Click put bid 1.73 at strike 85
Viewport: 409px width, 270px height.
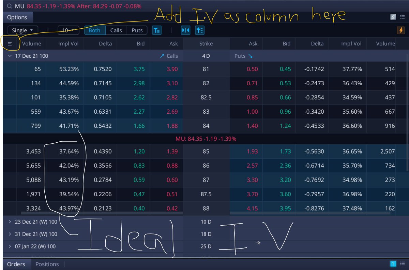(x=285, y=151)
